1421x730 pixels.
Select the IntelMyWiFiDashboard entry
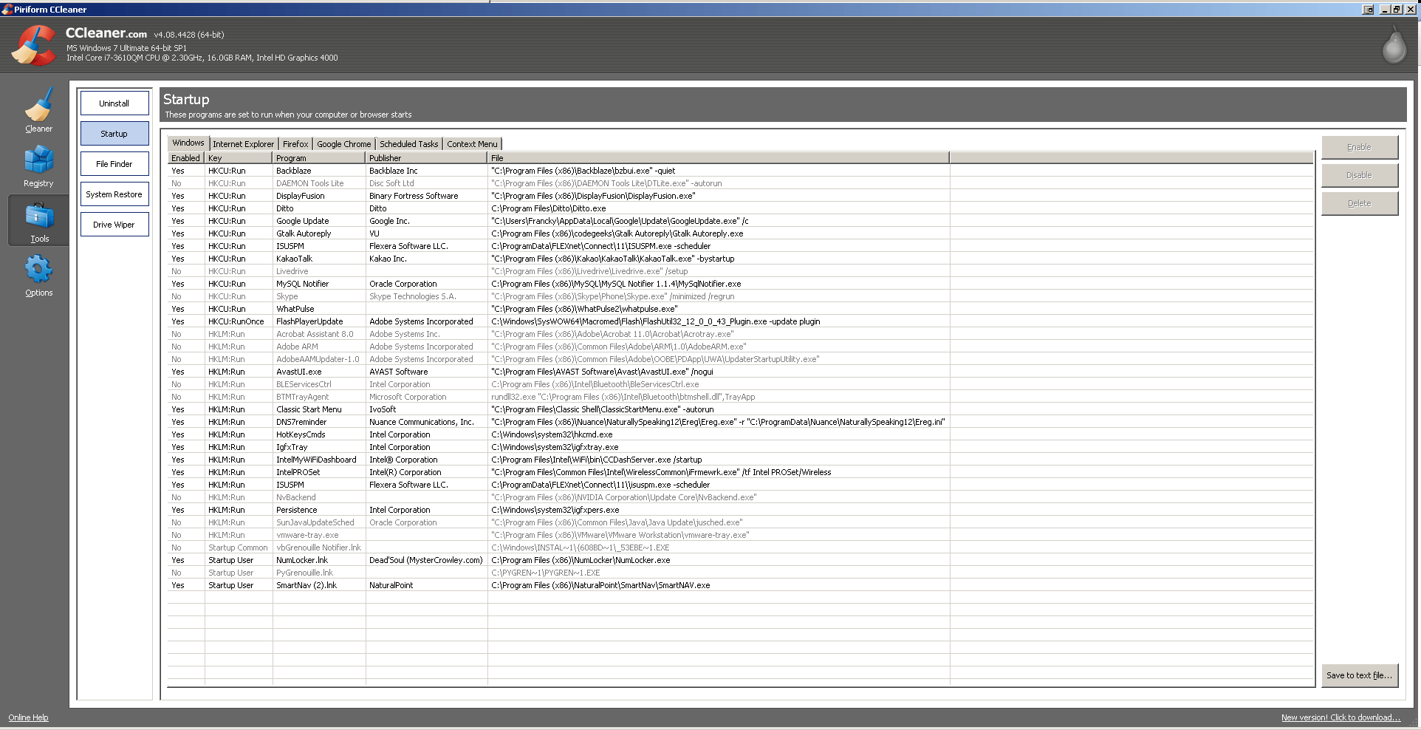point(740,460)
